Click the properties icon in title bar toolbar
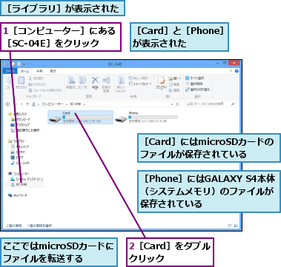 13,64
